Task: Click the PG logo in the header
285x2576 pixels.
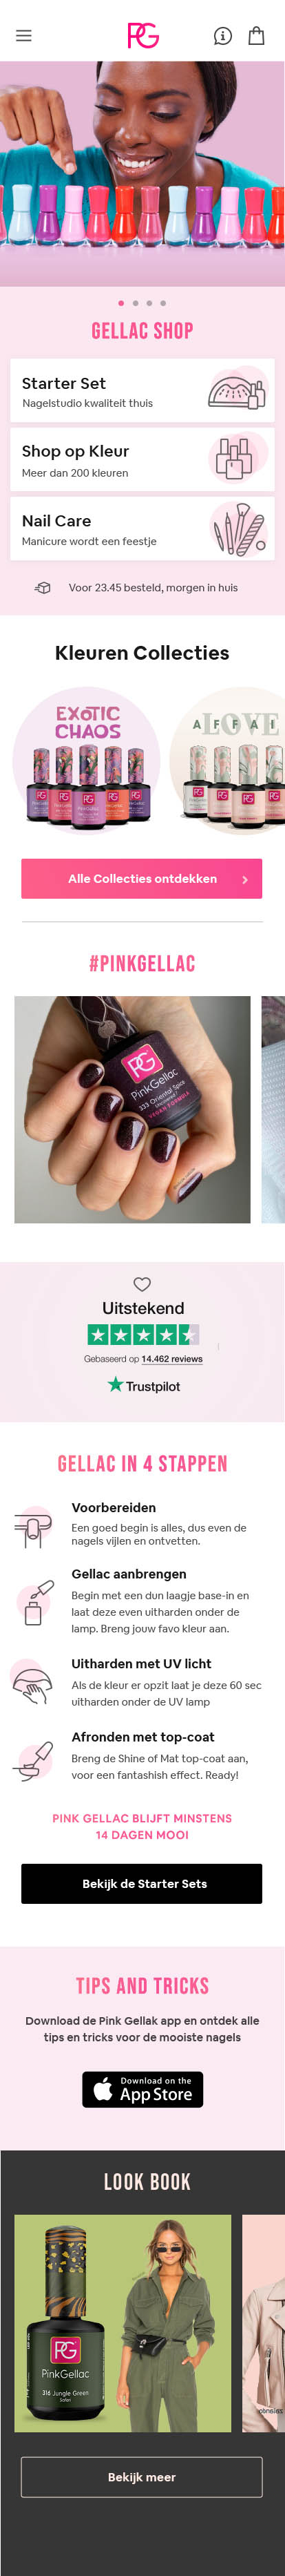Action: [142, 36]
